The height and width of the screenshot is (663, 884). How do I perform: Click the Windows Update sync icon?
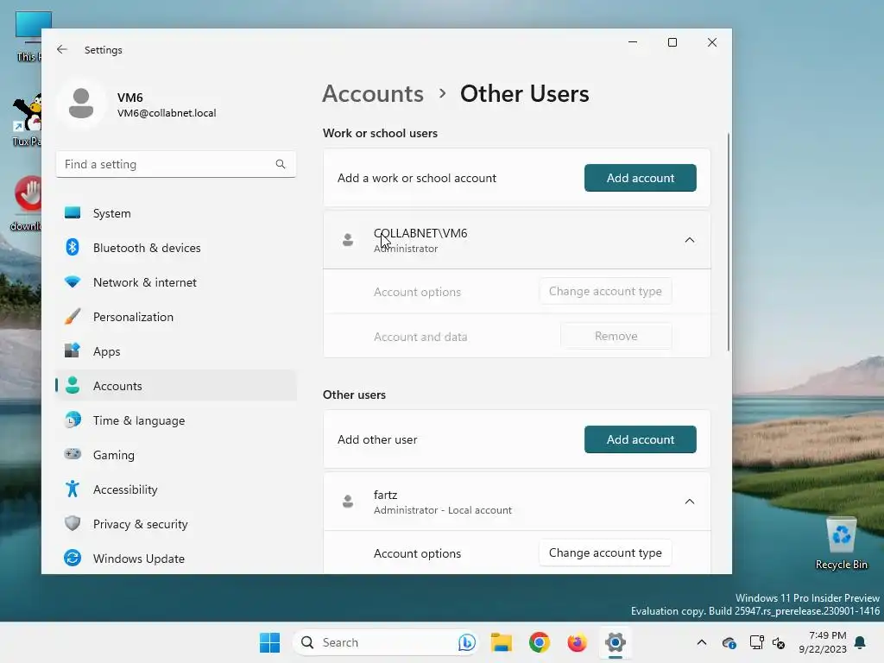[73, 559]
